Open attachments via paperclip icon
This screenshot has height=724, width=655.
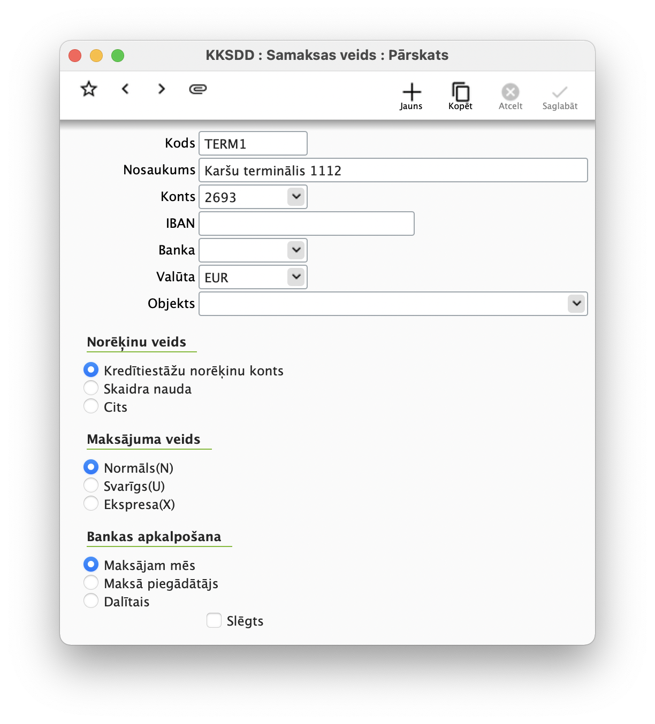pos(197,89)
